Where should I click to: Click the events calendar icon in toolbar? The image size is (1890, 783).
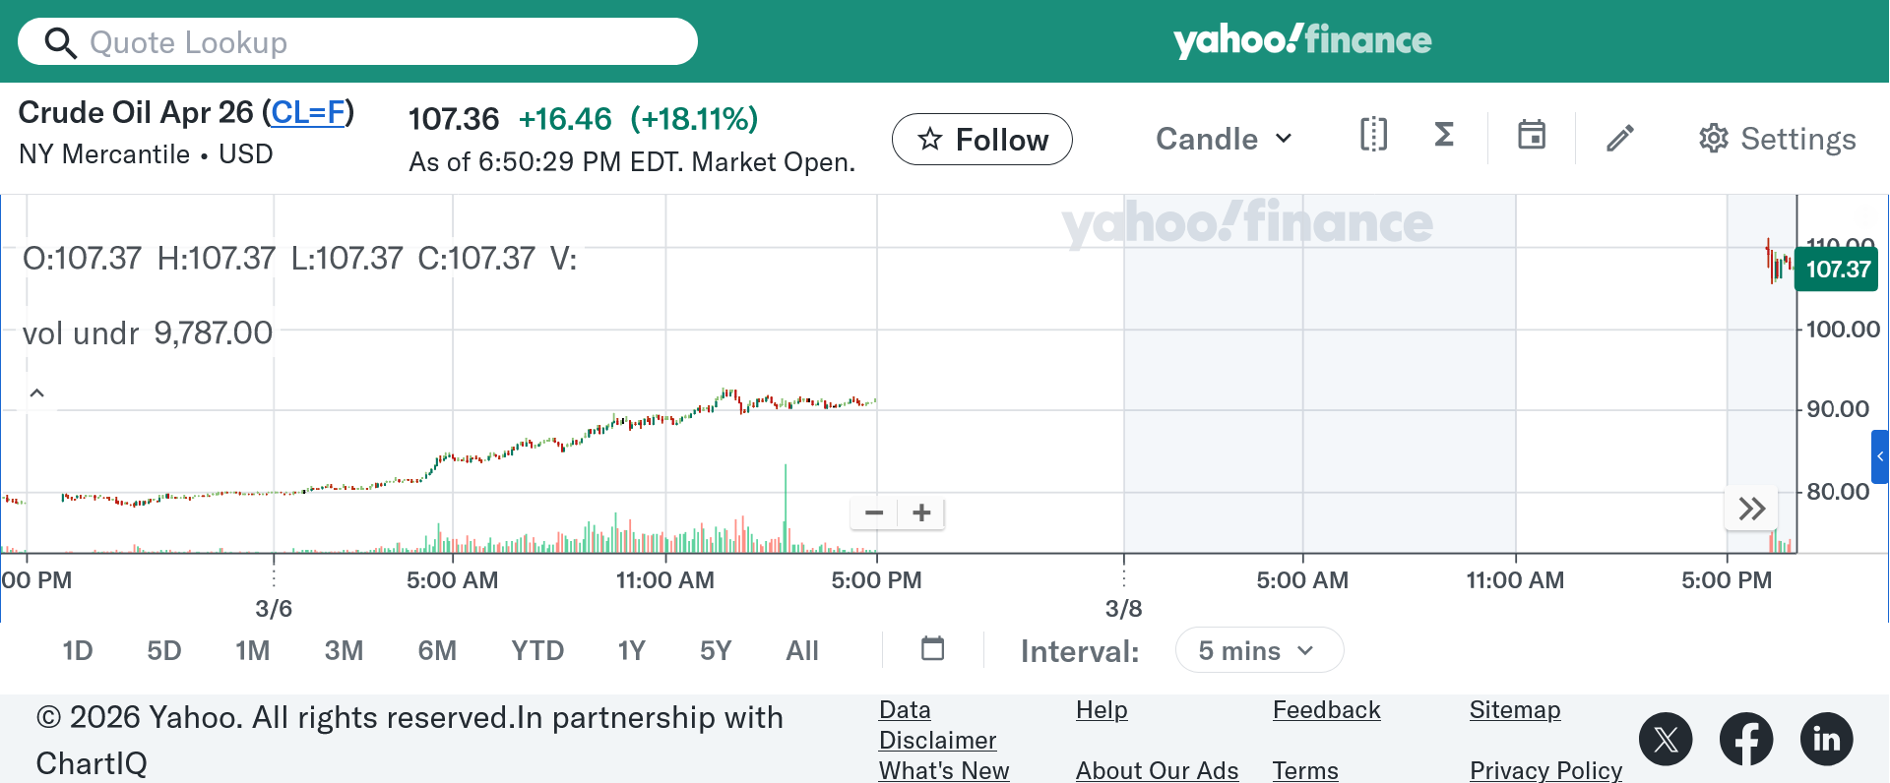point(1531,135)
